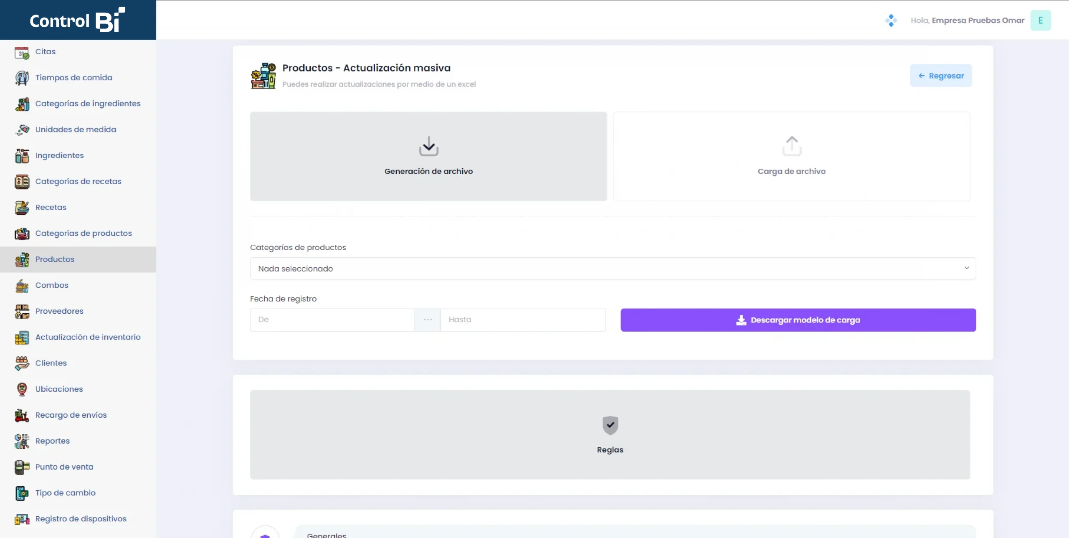Click the ellipsis between date fields
This screenshot has height=538, width=1069.
pos(428,320)
